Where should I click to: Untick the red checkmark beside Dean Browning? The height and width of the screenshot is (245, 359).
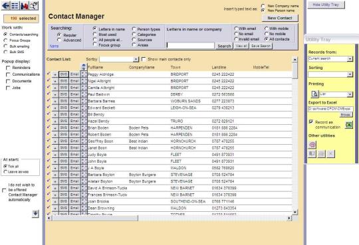tap(49, 207)
